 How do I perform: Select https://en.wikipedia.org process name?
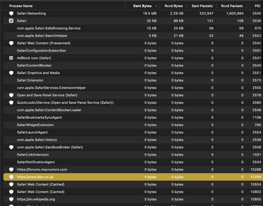pos(36,199)
